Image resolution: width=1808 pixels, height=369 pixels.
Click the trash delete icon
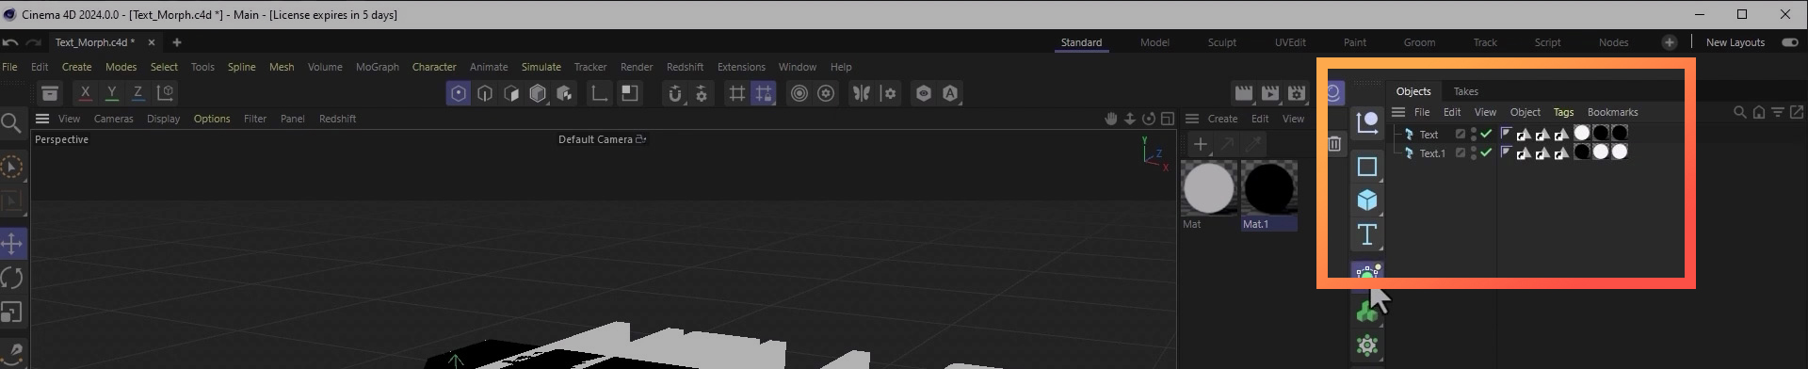(x=1334, y=144)
